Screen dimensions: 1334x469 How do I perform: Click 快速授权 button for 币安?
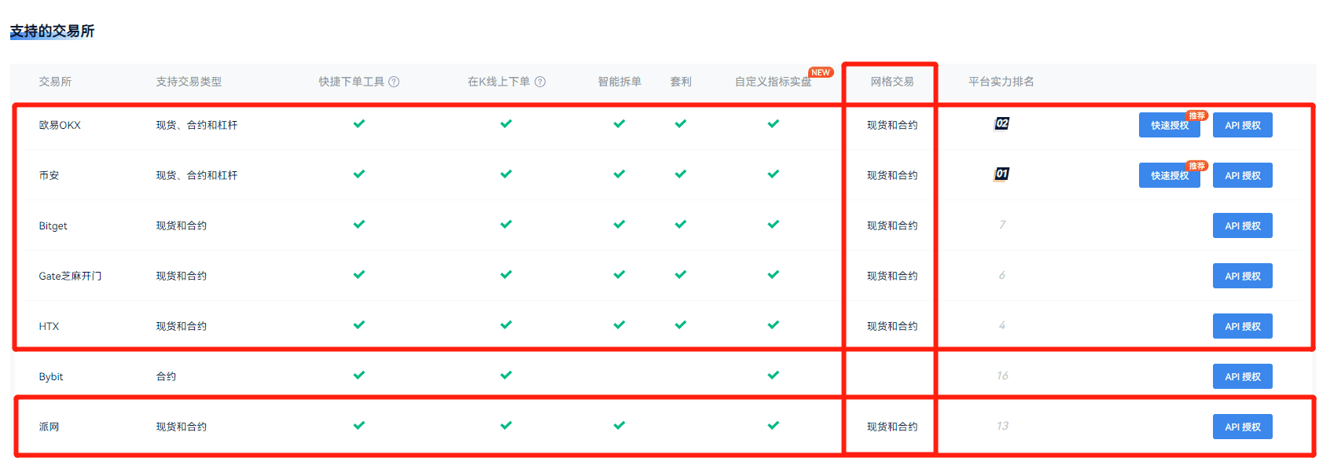tap(1170, 176)
